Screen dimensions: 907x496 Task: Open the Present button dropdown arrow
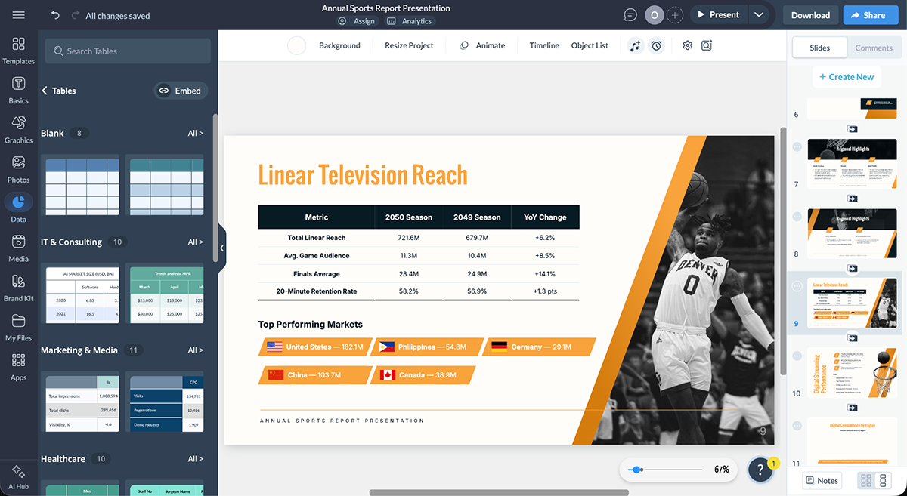click(x=759, y=14)
